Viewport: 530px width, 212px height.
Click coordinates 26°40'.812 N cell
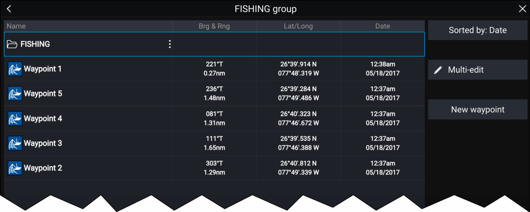coord(298,168)
